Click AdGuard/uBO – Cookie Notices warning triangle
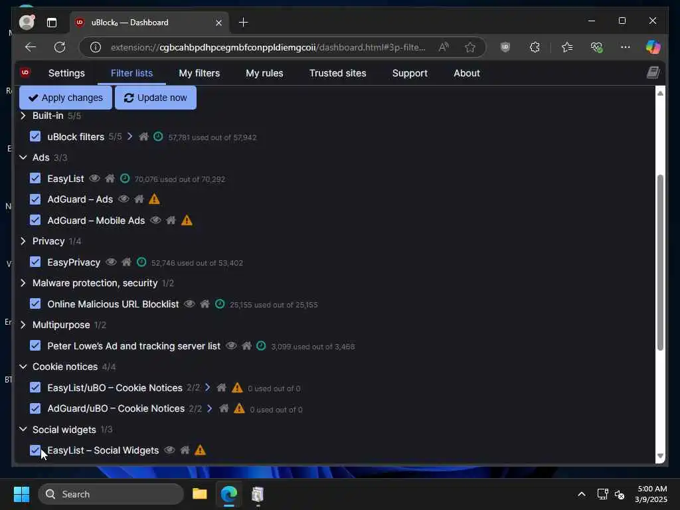Image resolution: width=680 pixels, height=510 pixels. coord(239,408)
